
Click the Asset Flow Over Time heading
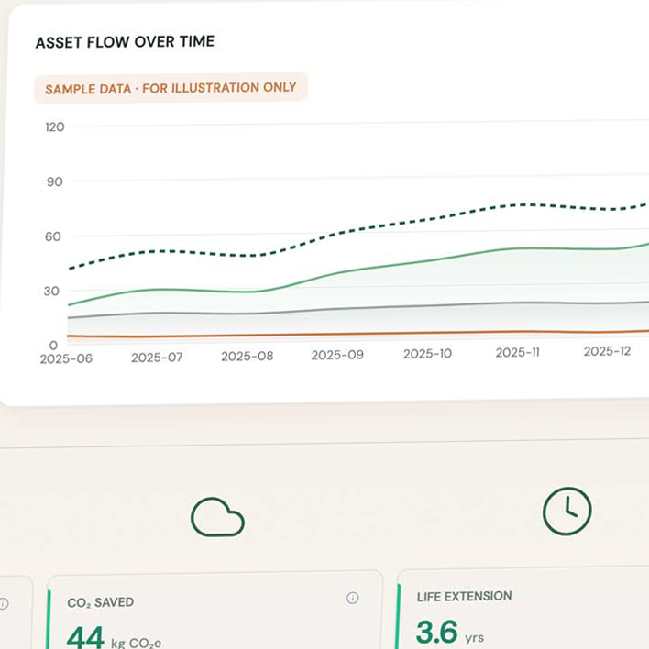[x=125, y=42]
